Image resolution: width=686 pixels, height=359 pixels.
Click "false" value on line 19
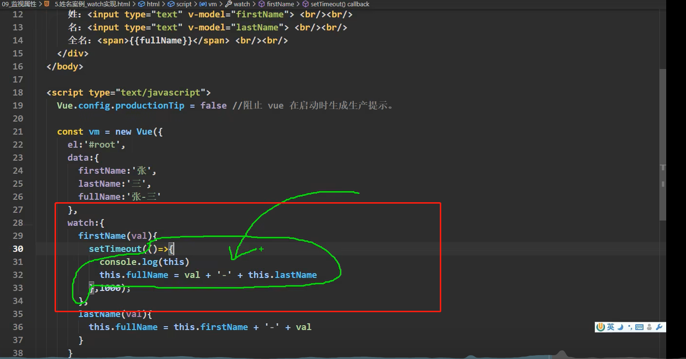[214, 105]
